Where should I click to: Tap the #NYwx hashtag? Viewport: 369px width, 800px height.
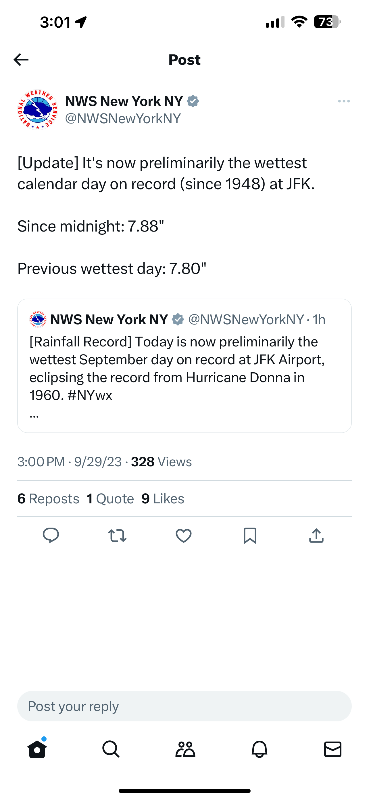click(x=90, y=395)
